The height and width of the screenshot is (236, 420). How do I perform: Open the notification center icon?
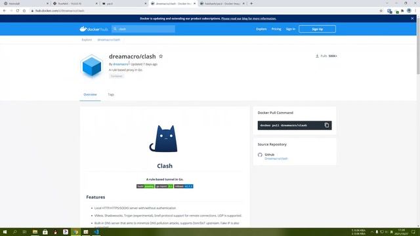(x=413, y=232)
